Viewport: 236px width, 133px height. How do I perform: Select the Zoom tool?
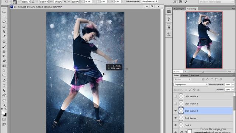[x=4, y=105]
